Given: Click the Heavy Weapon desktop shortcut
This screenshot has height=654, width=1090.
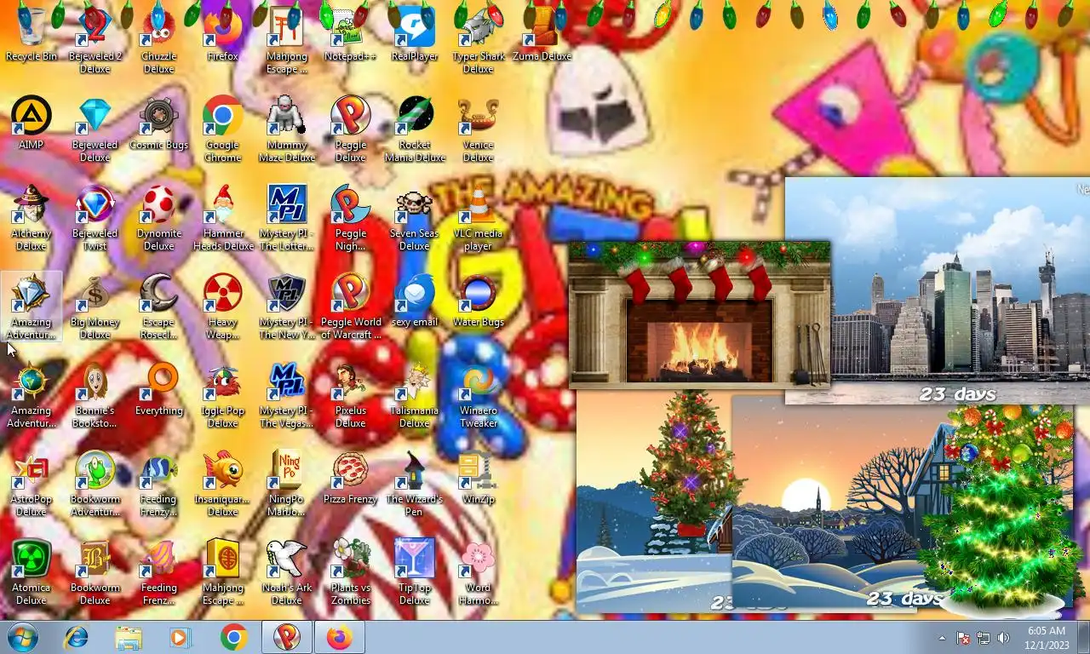Looking at the screenshot, I should pyautogui.click(x=222, y=307).
